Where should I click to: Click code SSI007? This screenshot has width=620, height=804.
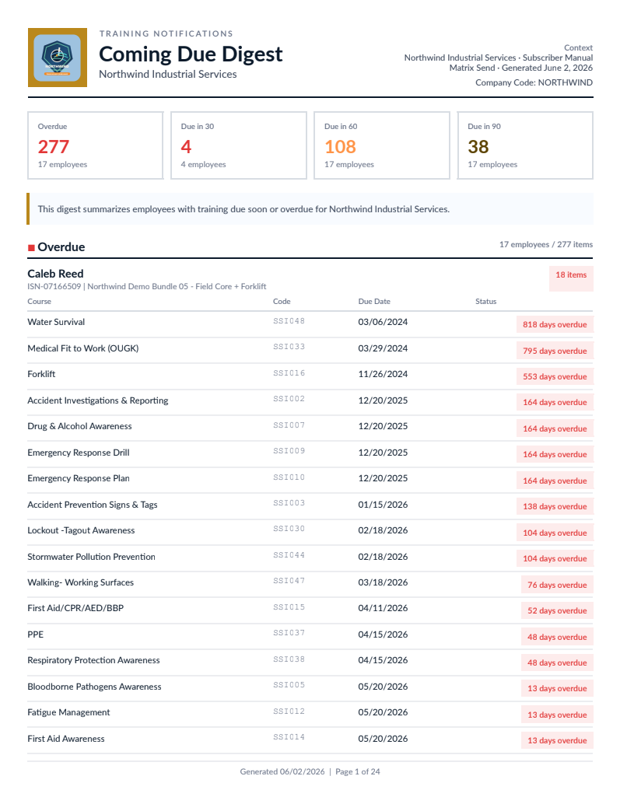(289, 425)
